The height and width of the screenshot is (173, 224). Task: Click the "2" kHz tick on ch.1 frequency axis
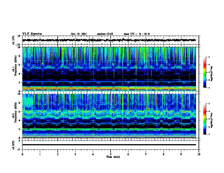click(x=20, y=83)
